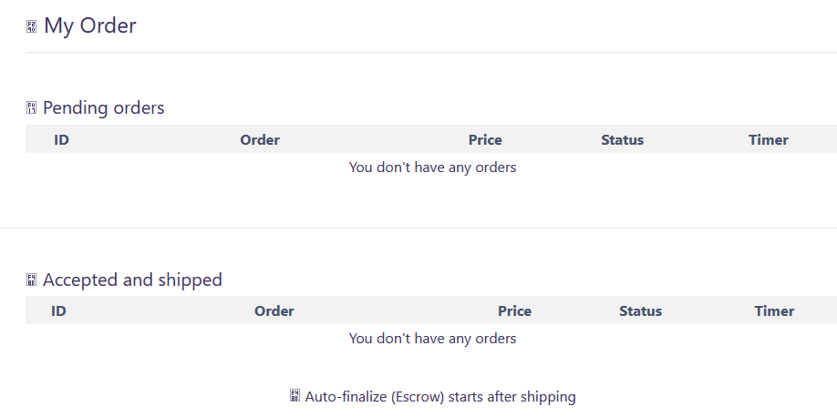The height and width of the screenshot is (417, 837).
Task: Select the My Order page heading
Action: click(90, 25)
